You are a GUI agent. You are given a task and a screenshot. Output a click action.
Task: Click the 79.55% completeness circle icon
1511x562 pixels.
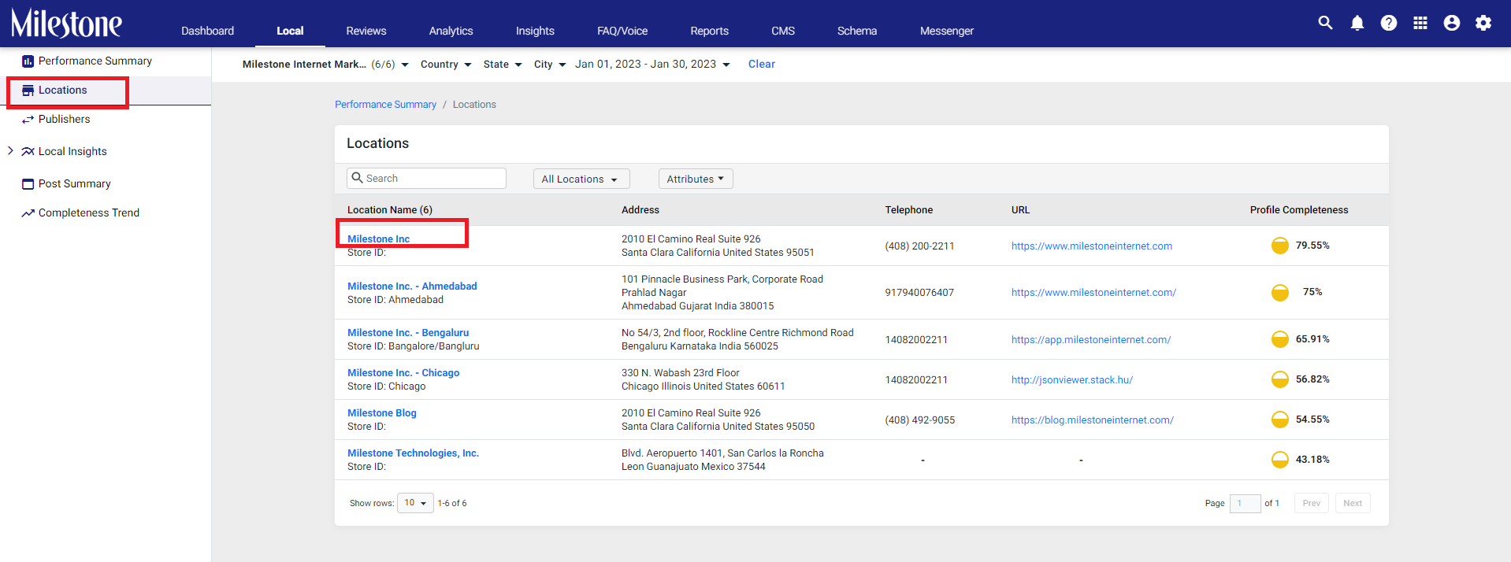coord(1280,246)
